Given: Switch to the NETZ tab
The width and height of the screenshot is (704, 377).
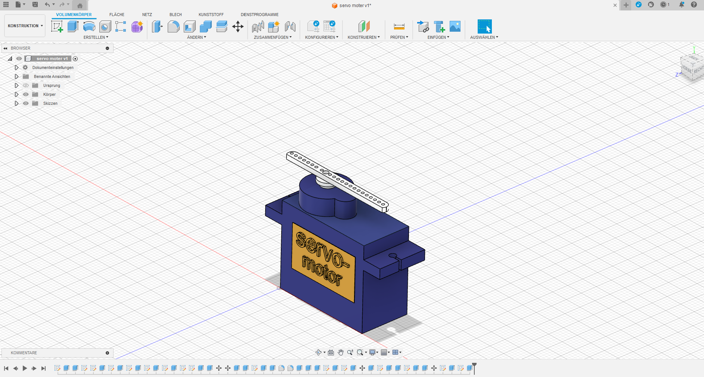Looking at the screenshot, I should (147, 15).
